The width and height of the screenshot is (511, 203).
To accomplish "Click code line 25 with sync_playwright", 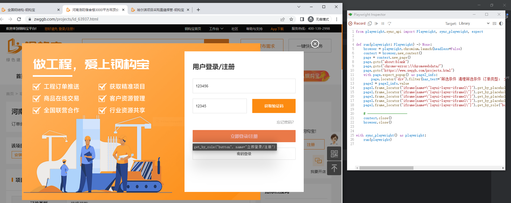I will tap(391, 135).
